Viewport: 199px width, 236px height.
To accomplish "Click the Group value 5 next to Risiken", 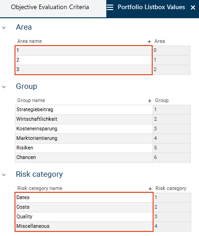I will click(172, 148).
